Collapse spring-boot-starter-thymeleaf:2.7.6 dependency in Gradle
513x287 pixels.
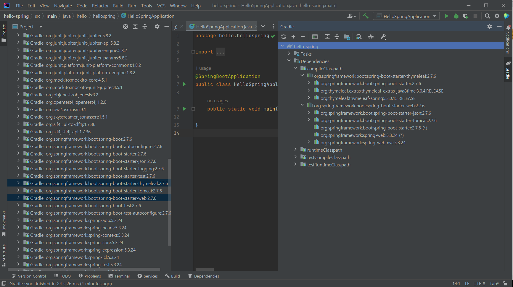pos(302,76)
